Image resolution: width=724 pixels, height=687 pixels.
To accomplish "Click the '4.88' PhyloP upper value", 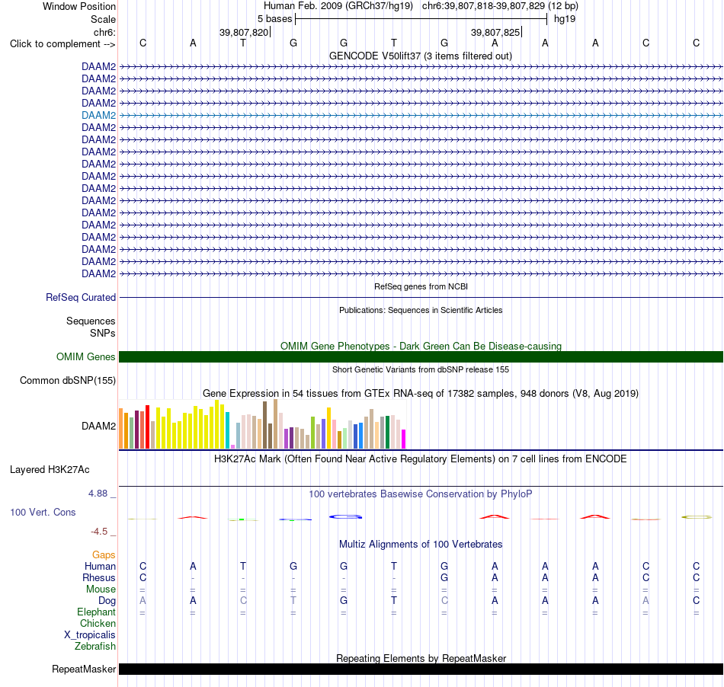I will coord(98,494).
